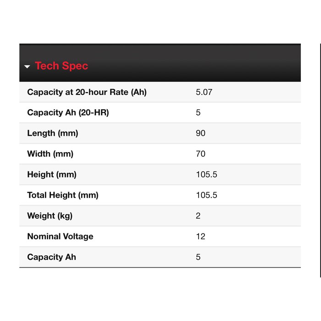Click the value in the bottom Capacity Ah row
Screen dimensions: 321x321
pos(198,257)
